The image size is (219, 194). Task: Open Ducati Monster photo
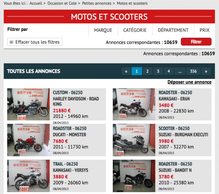28,140
